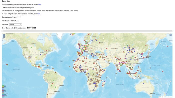Click the blue Space legend swatch

3,89
